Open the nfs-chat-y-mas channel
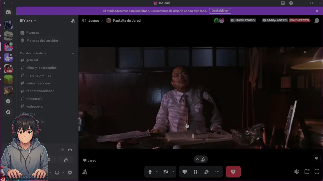This screenshot has width=323, height=181. point(47,75)
